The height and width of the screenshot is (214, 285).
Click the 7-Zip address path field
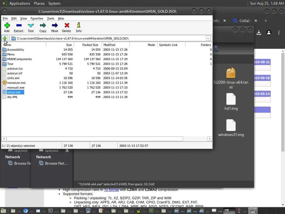[108, 38]
